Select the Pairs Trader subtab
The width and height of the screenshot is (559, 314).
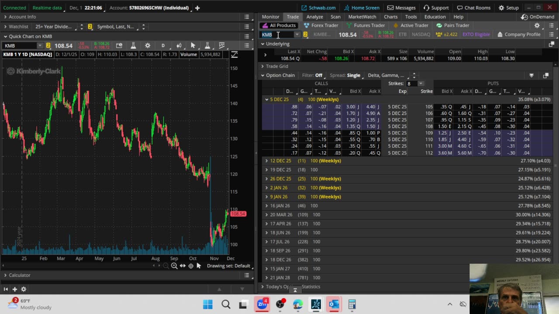453,25
